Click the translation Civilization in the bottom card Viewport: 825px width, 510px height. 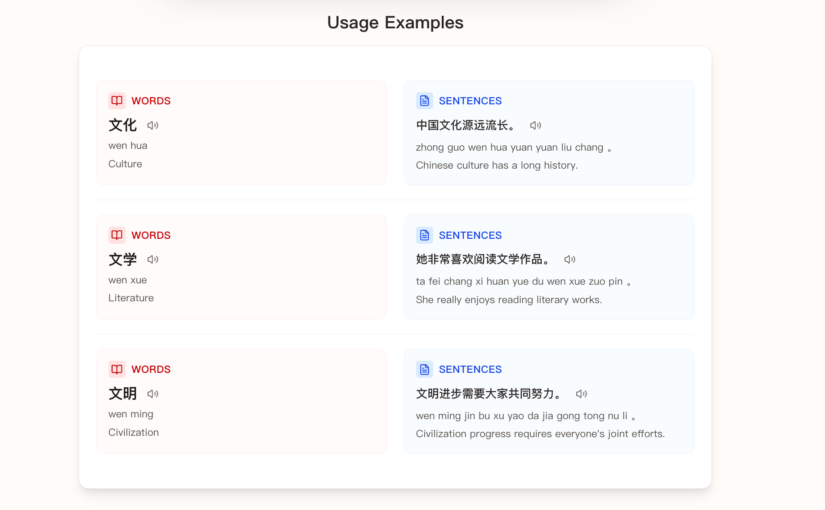tap(133, 432)
